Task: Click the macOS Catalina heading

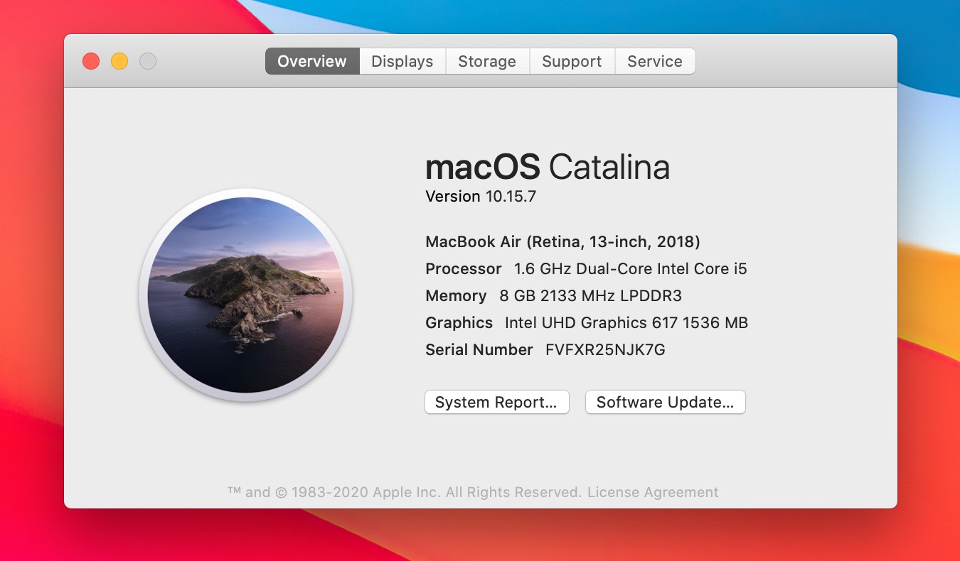Action: [547, 167]
